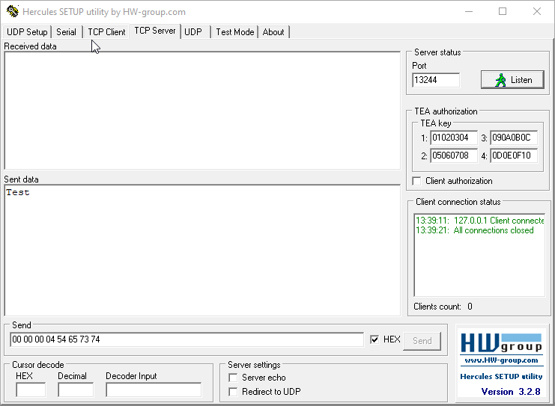Viewport: 555px width, 406px height.
Task: Open the About tab
Action: (x=273, y=32)
